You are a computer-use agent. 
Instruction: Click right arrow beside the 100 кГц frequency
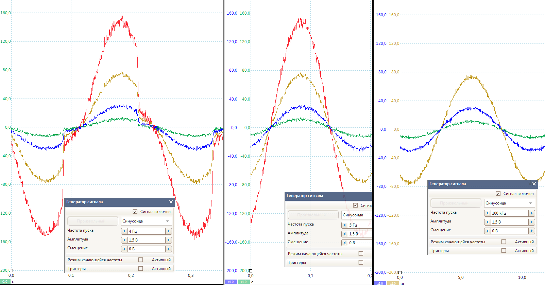[x=532, y=213]
